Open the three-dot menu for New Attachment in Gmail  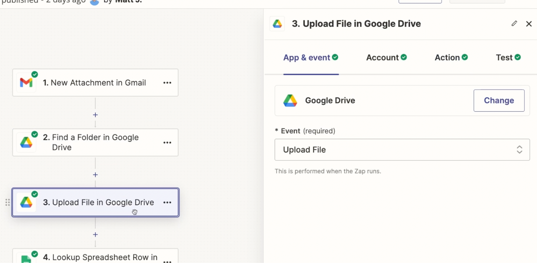coord(167,83)
